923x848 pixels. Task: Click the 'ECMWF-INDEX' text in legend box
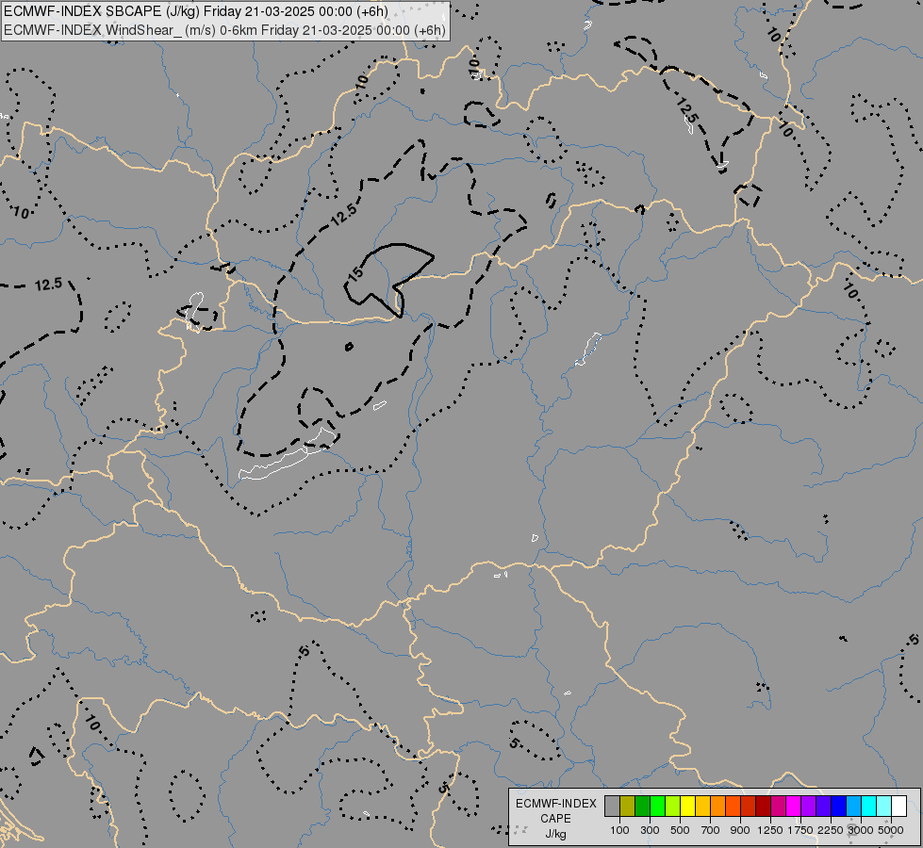pyautogui.click(x=555, y=804)
